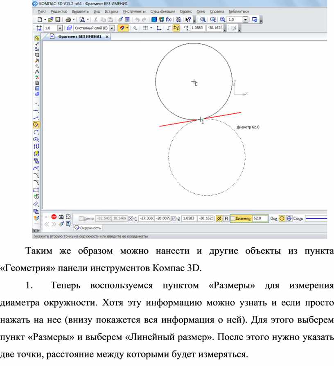Image resolution: width=334 pixels, height=366 pixels.
Task: Toggle the Центр checkbox
Action: 81,219
